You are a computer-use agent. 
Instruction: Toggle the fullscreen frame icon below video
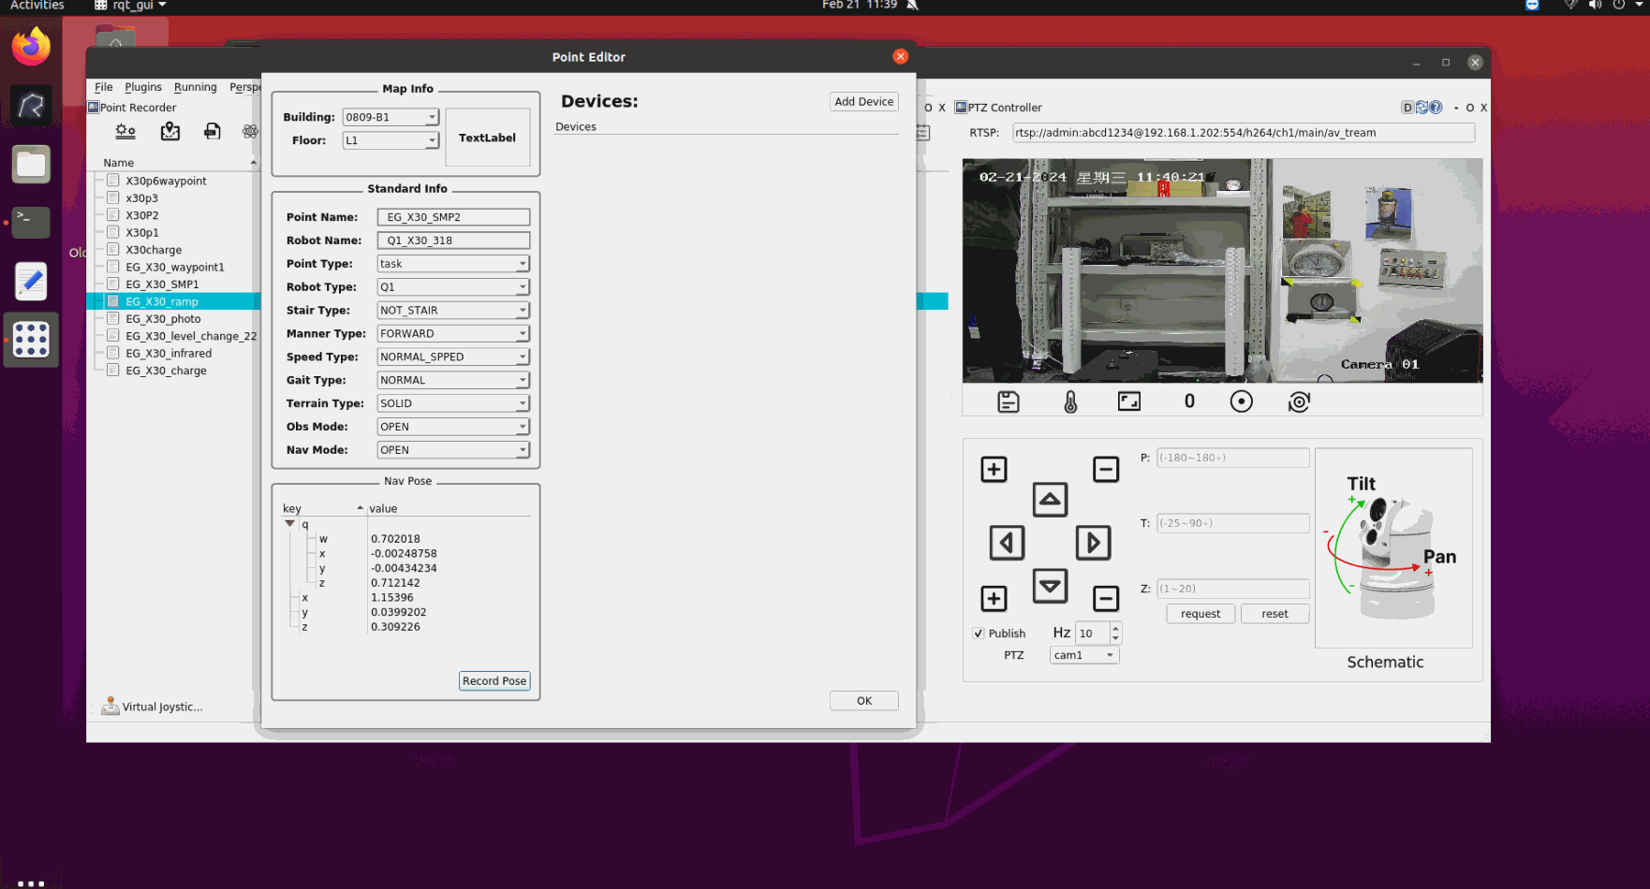click(x=1129, y=401)
